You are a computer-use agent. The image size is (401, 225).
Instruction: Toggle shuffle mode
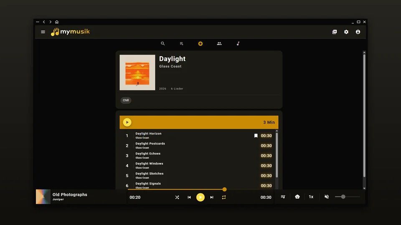coord(177,197)
